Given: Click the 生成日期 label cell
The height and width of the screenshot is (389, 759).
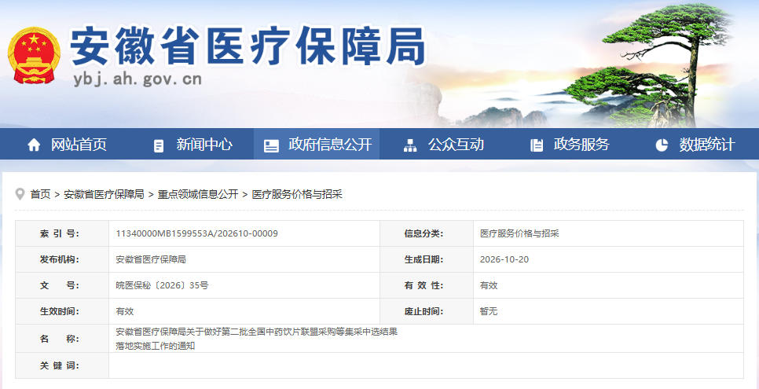Looking at the screenshot, I should pyautogui.click(x=427, y=259).
